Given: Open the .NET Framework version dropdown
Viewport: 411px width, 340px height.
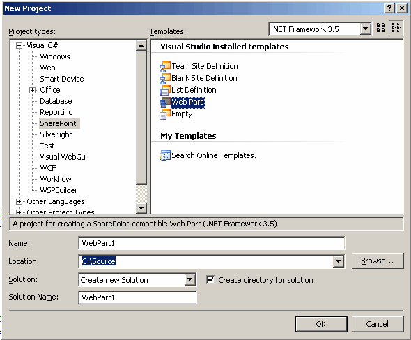Looking at the screenshot, I should coord(365,29).
